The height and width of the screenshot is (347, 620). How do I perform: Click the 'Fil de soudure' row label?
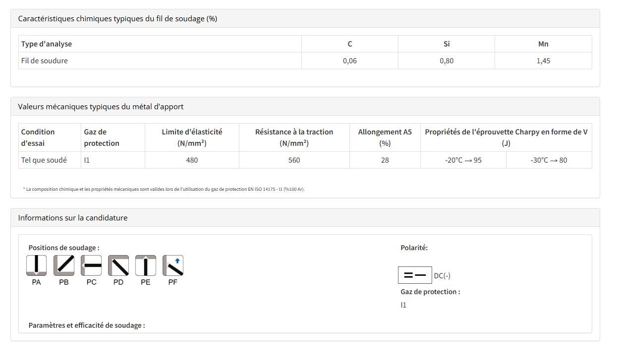(x=45, y=61)
